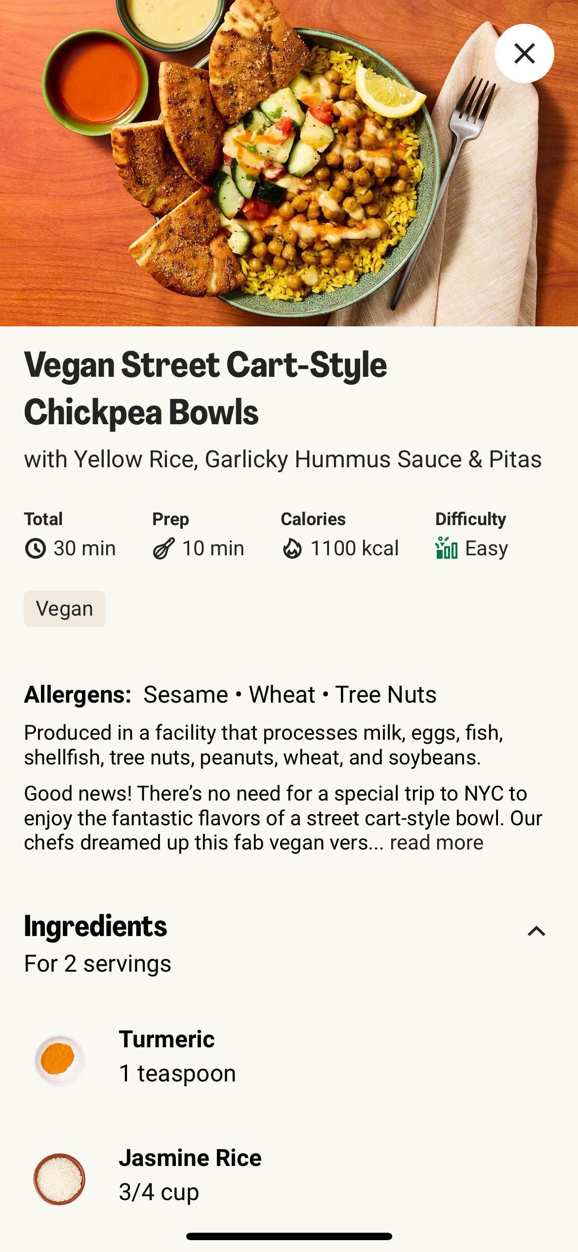
Task: Select the Turmeric ingredient image
Action: click(59, 1061)
